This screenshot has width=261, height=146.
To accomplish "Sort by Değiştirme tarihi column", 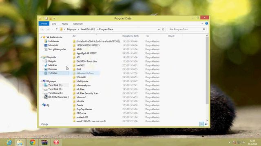I will [130, 36].
